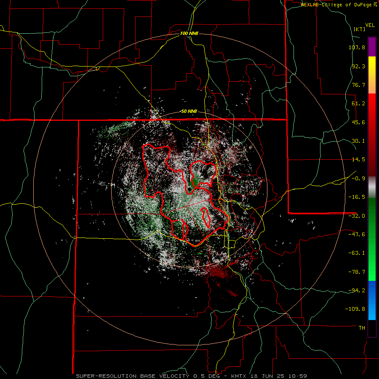
Task: Click the 107.8 velocity scale value
Action: click(357, 47)
